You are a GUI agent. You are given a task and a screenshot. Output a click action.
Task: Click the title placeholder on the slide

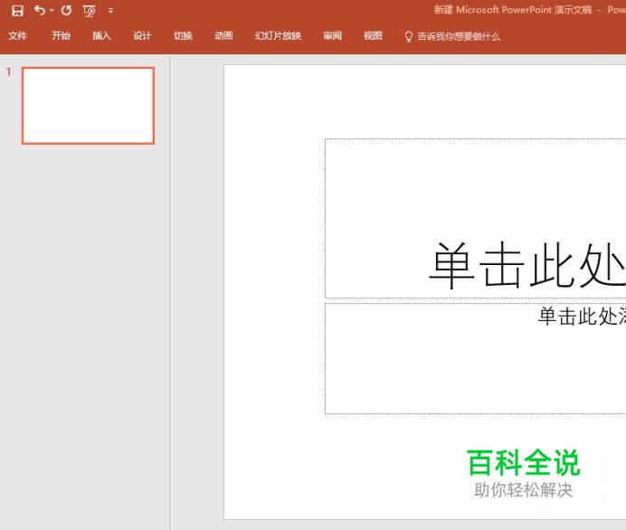point(475,218)
